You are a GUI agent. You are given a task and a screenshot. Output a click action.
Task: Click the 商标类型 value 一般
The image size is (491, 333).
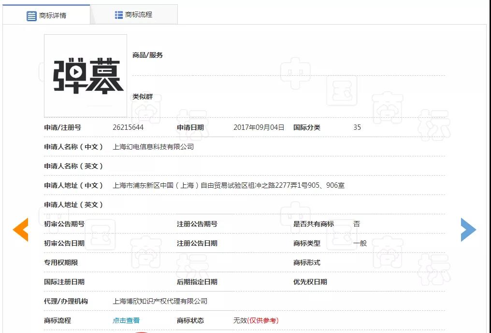tap(360, 243)
